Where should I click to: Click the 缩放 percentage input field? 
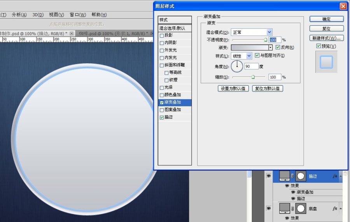[274, 77]
